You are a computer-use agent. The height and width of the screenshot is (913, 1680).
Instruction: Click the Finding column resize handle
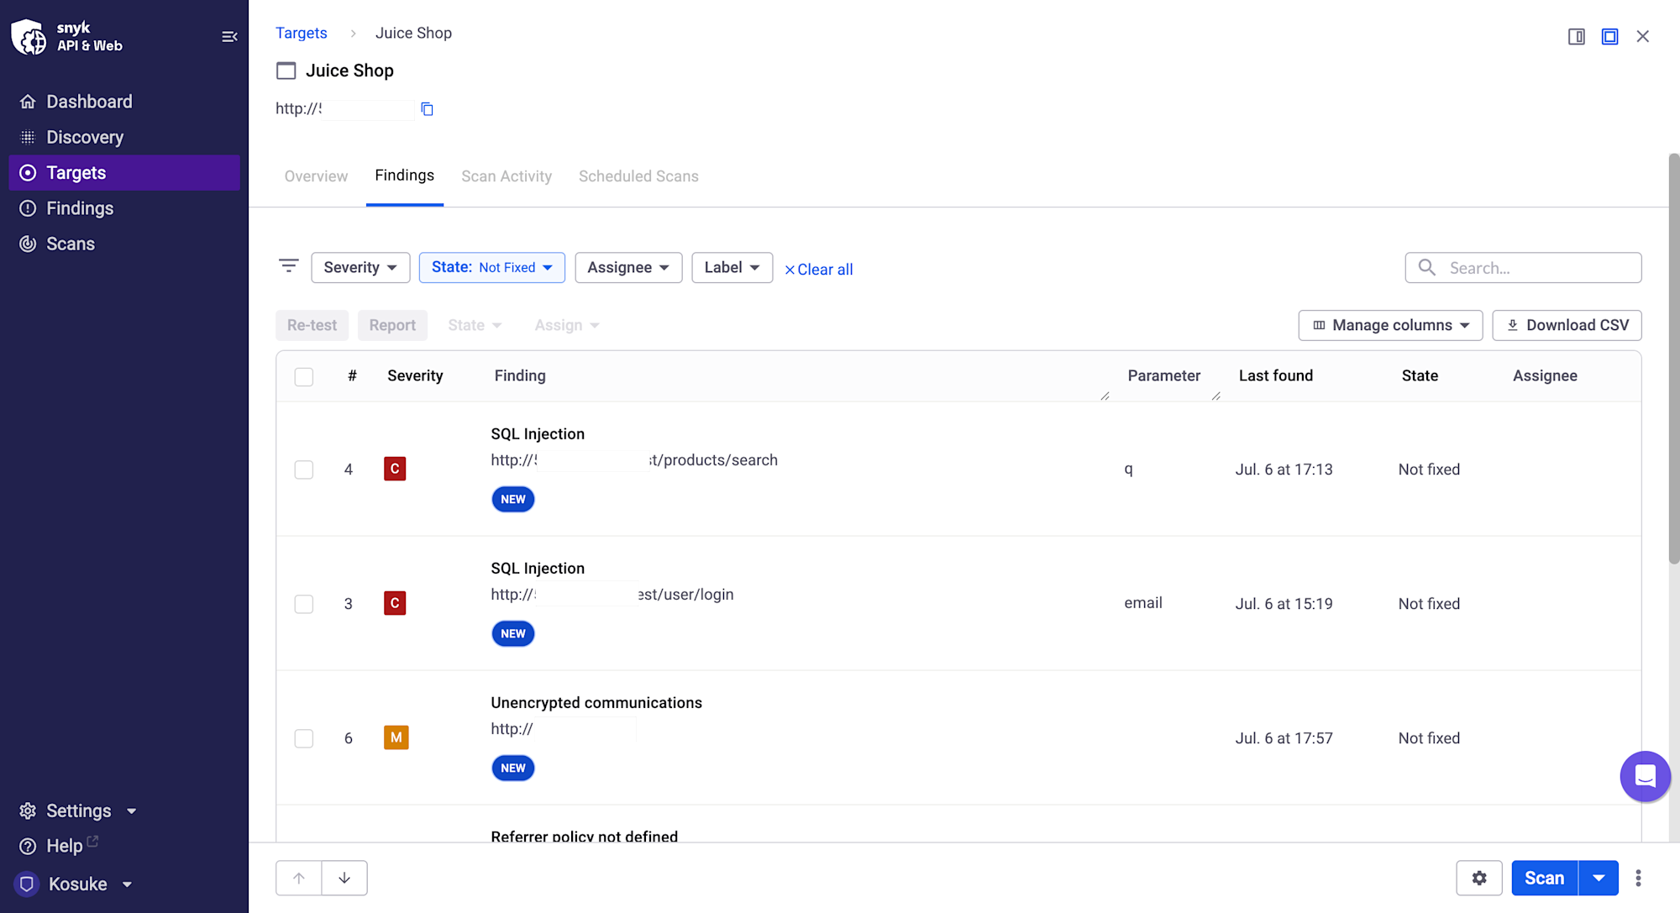coord(1105,396)
